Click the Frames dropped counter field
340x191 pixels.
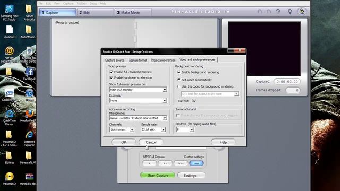[293, 90]
